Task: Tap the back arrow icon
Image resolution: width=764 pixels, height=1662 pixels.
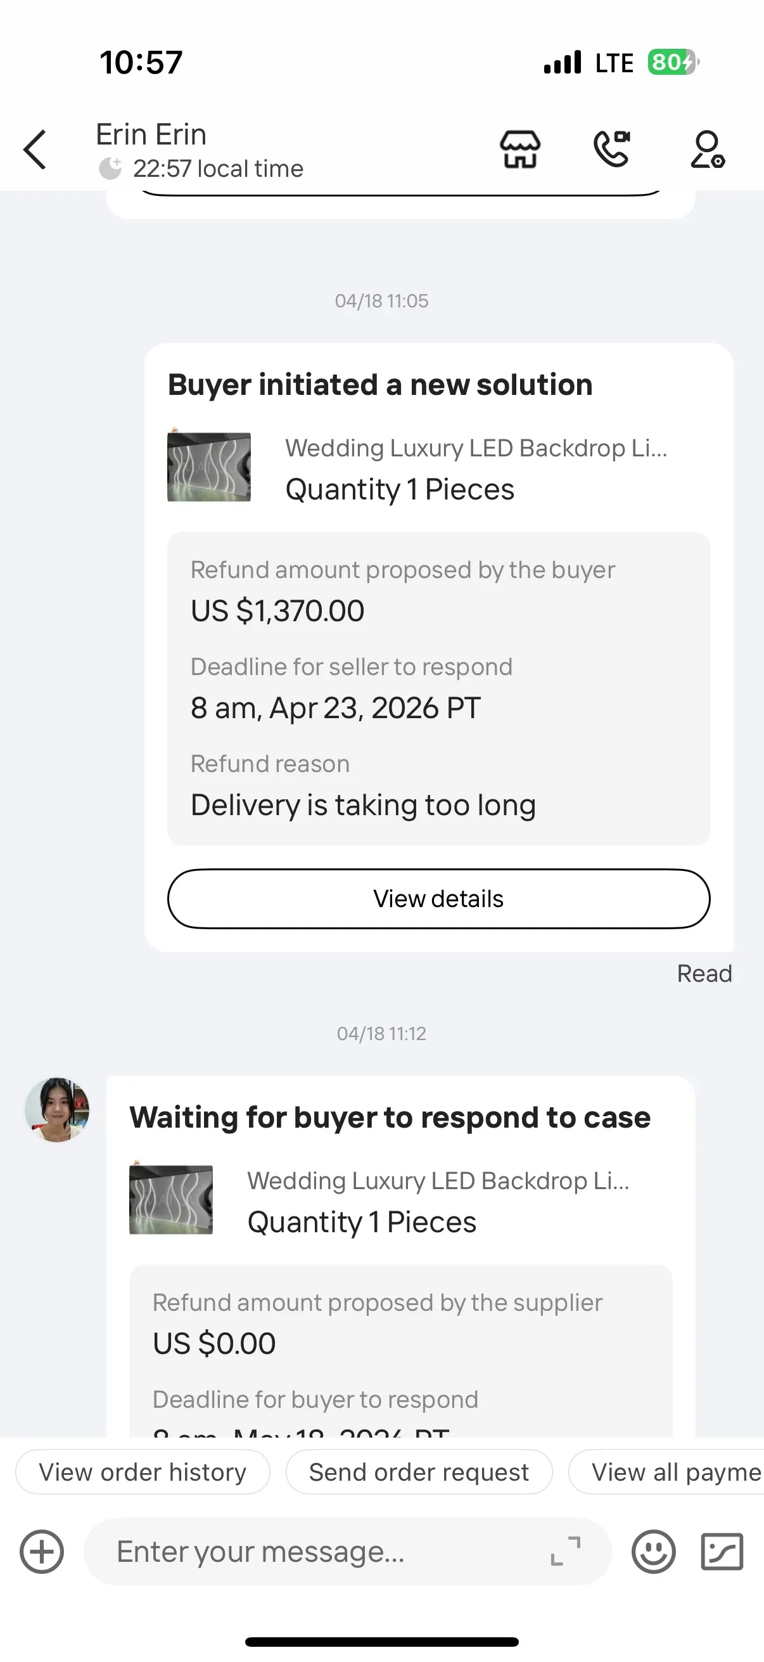Action: (x=35, y=150)
